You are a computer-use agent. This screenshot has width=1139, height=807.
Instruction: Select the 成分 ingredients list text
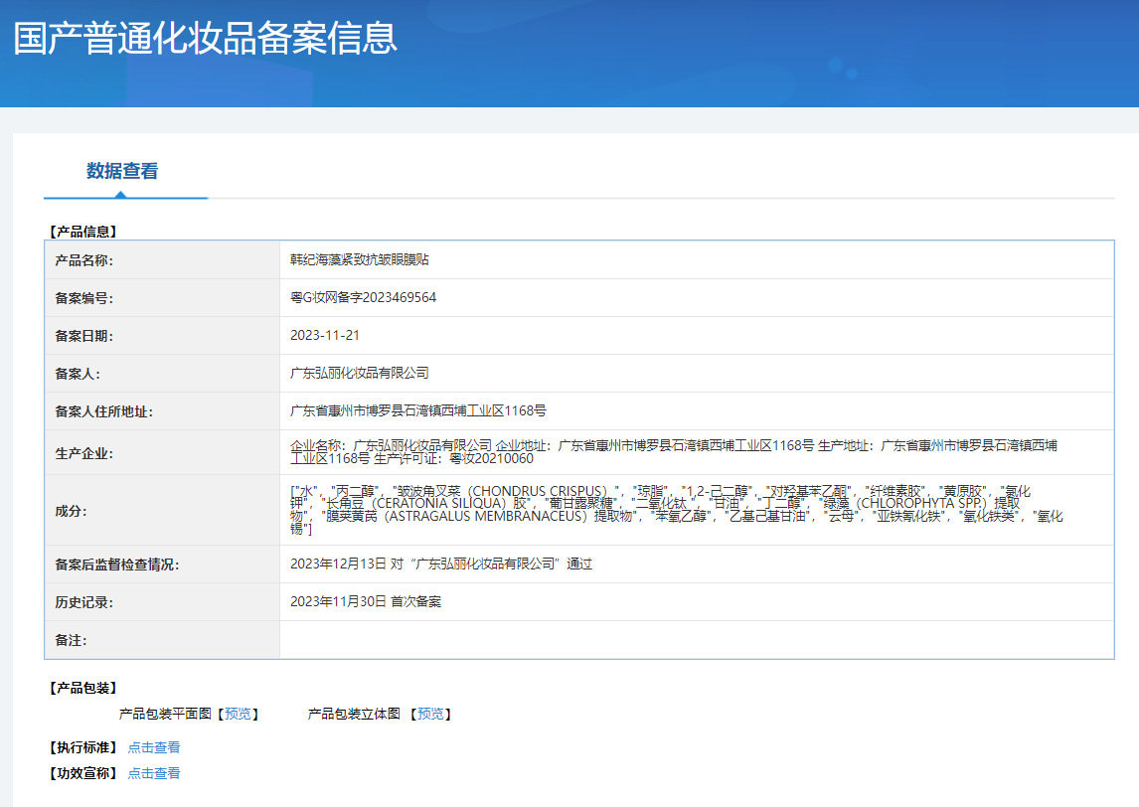676,510
